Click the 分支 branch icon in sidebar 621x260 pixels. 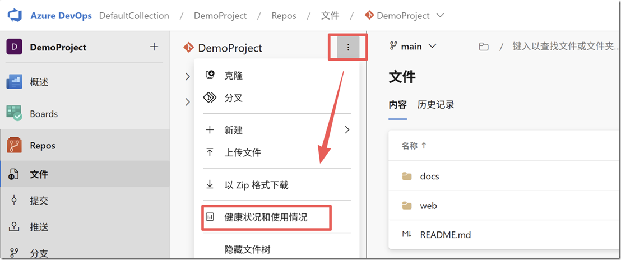point(14,253)
